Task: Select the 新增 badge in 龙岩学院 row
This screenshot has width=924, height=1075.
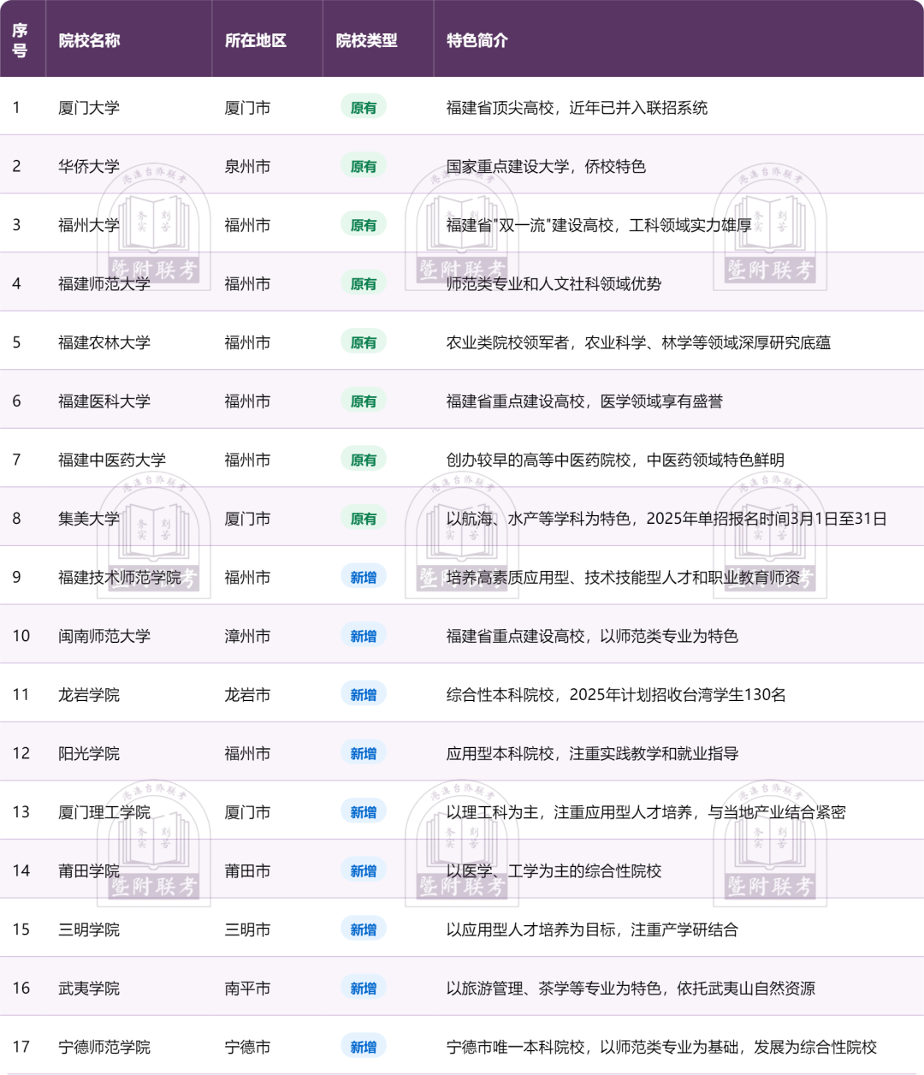Action: (x=363, y=695)
